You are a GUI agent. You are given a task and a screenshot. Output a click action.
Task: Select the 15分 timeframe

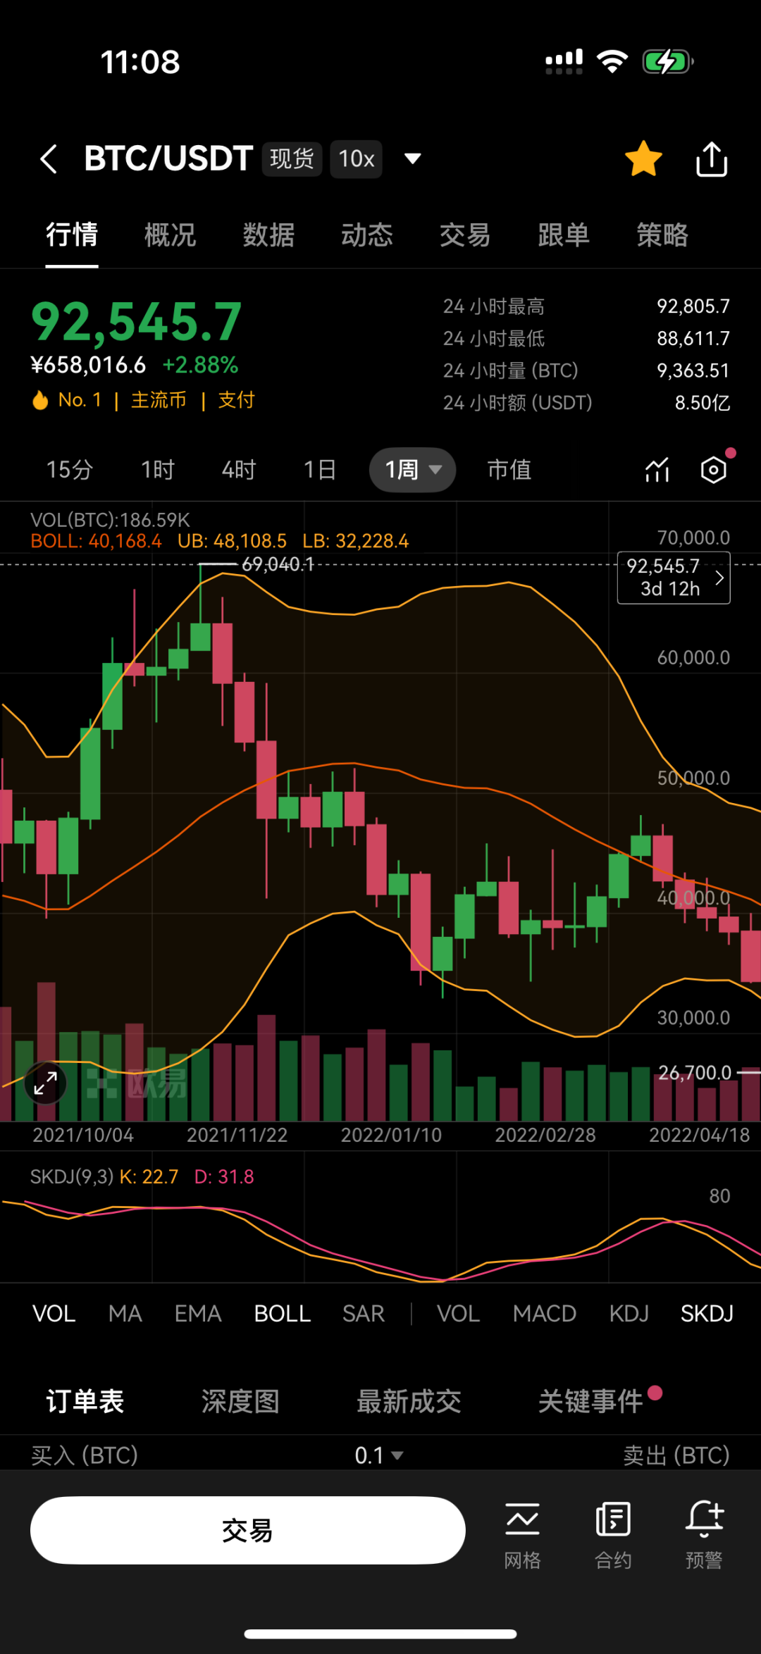[69, 470]
